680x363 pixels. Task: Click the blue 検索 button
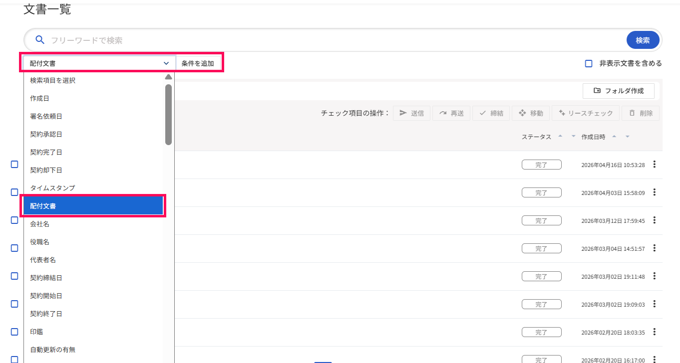(643, 40)
